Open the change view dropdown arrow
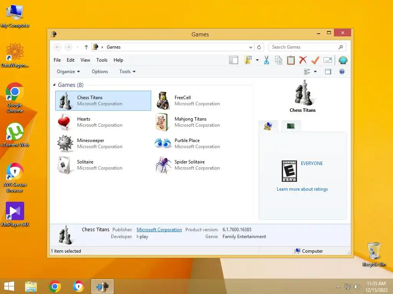The width and height of the screenshot is (393, 294). 315,72
